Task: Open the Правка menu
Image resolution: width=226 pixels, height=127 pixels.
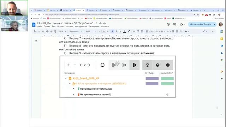Action: pyautogui.click(x=47, y=26)
